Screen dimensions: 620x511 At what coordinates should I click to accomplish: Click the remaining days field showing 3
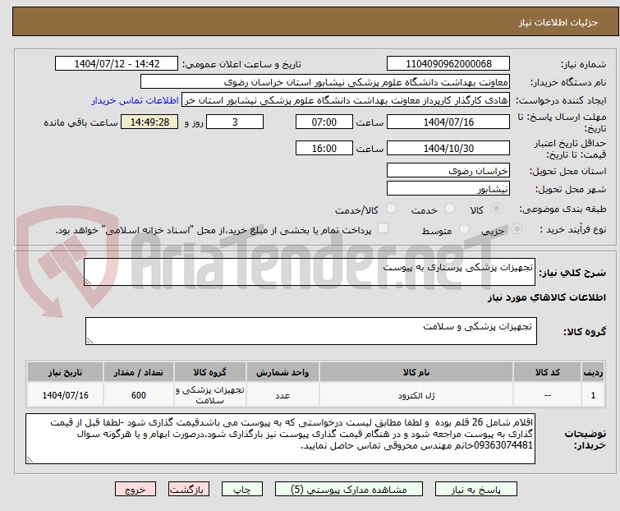(235, 122)
